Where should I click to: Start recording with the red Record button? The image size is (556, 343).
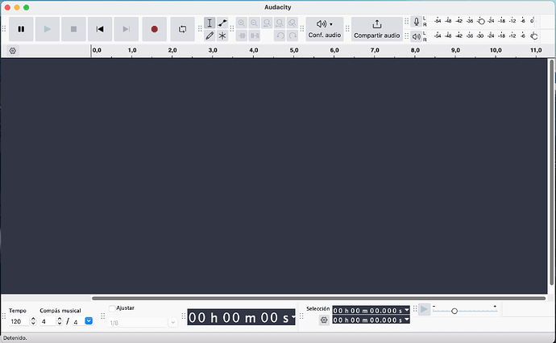click(154, 29)
